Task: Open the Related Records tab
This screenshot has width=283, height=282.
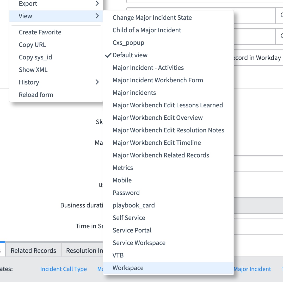Action: 33,250
